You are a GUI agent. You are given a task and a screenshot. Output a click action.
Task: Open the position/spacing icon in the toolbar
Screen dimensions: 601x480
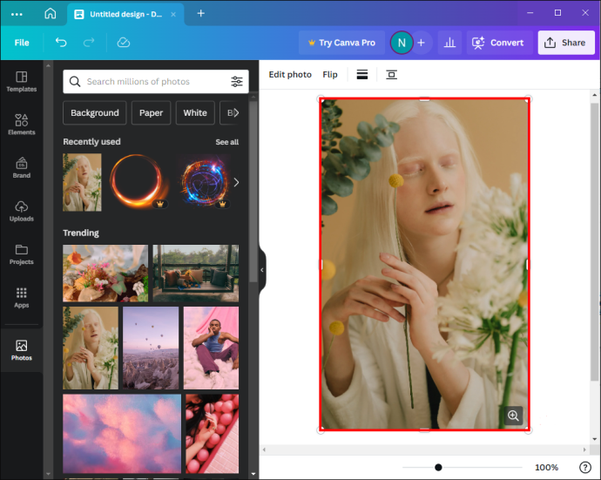coord(391,74)
